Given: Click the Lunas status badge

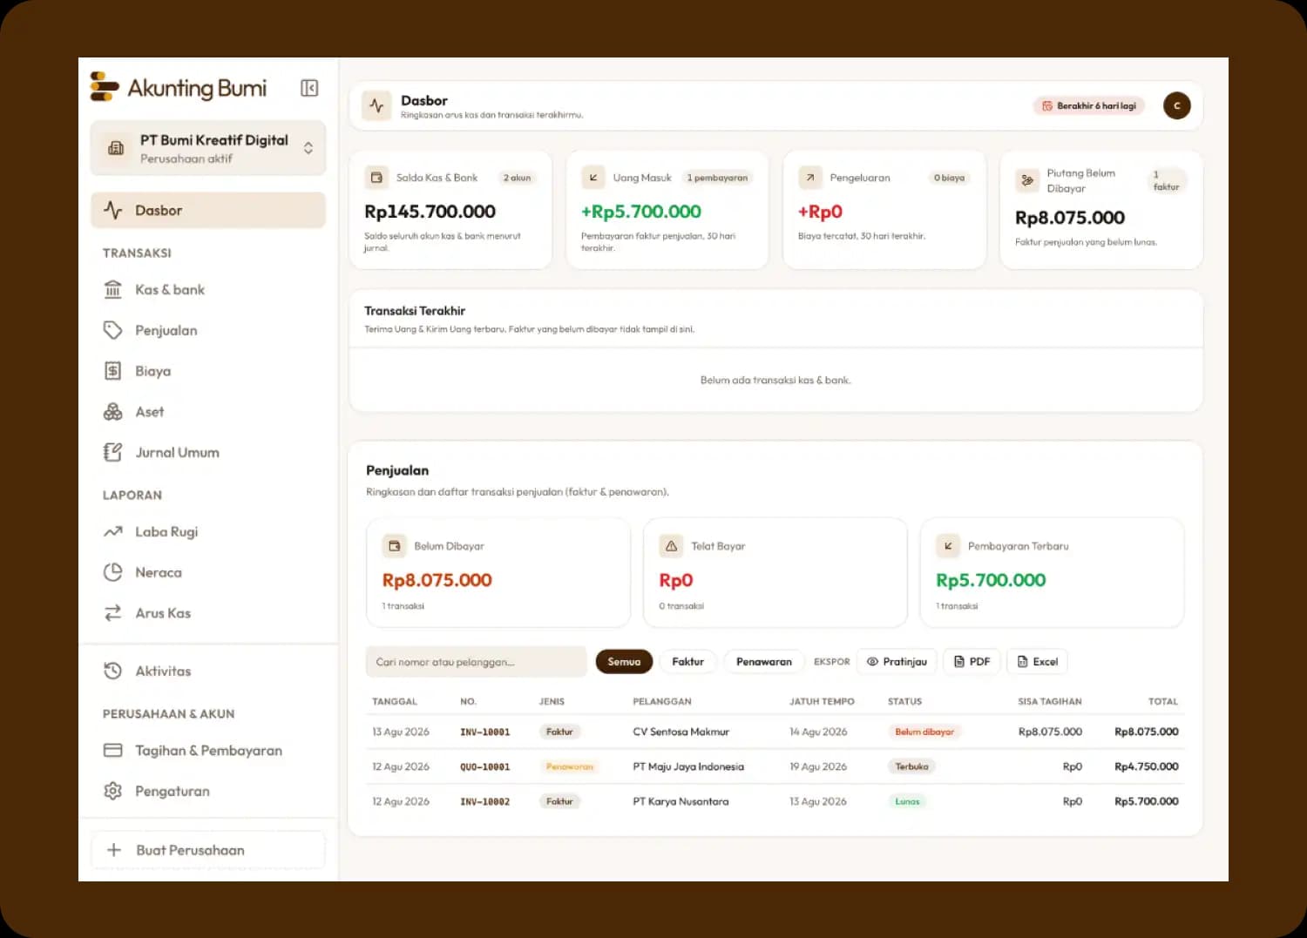Looking at the screenshot, I should [907, 801].
